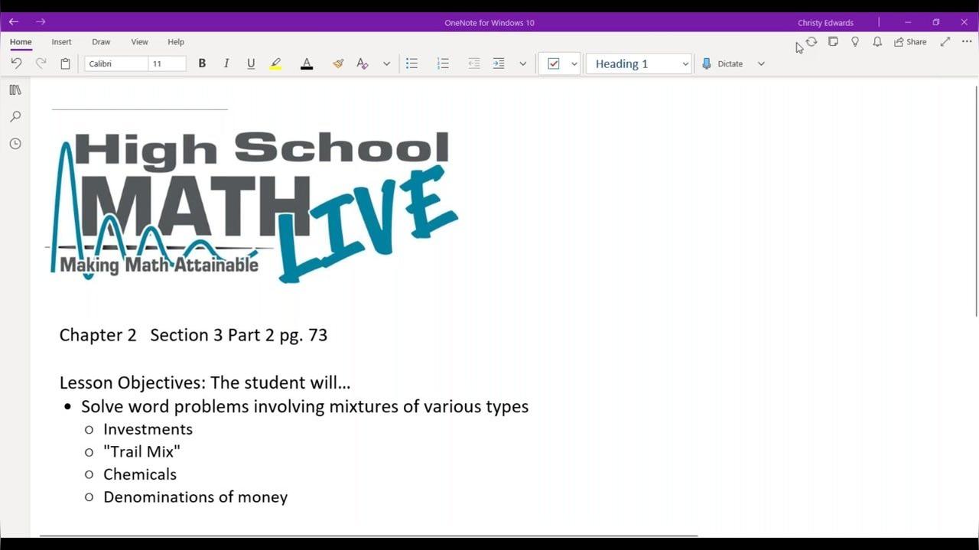
Task: Tag as To Do checkbox
Action: tap(554, 63)
